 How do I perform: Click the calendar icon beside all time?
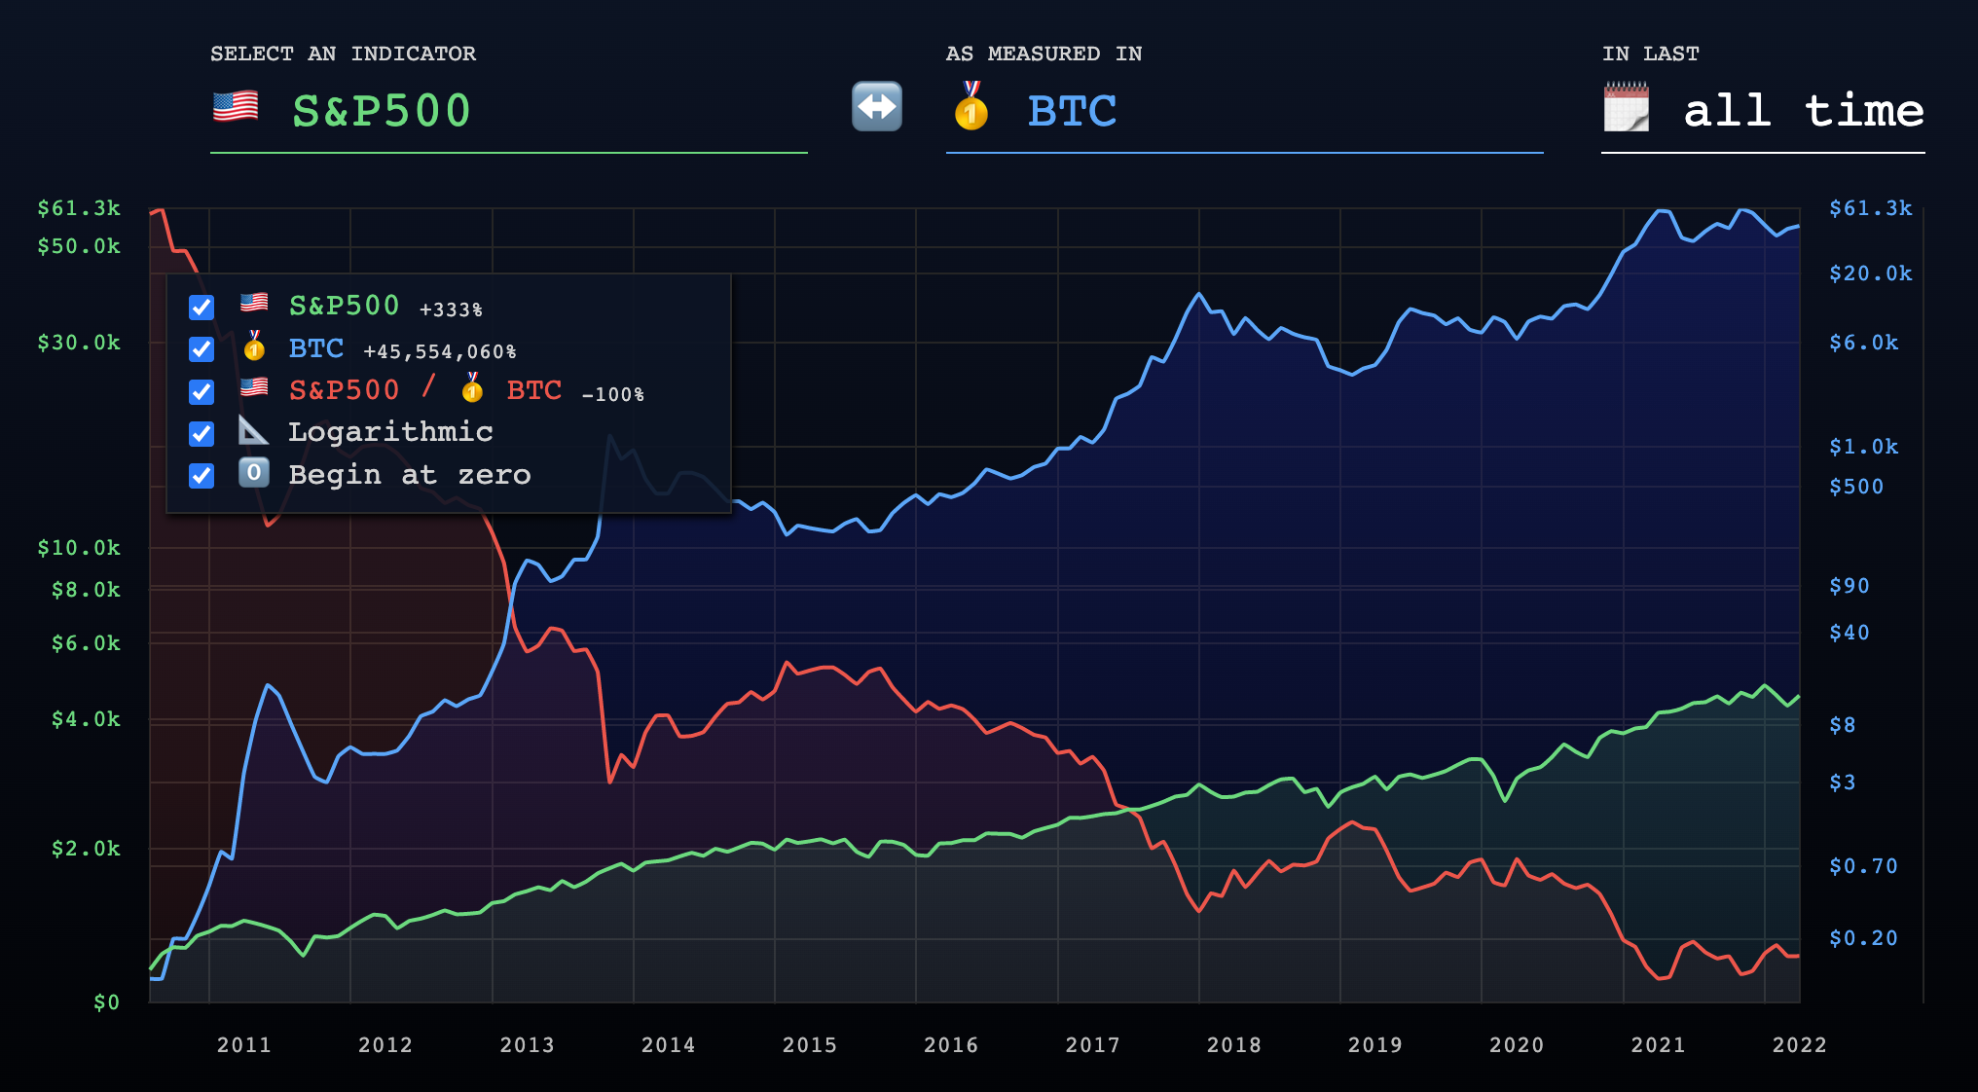pyautogui.click(x=1626, y=108)
